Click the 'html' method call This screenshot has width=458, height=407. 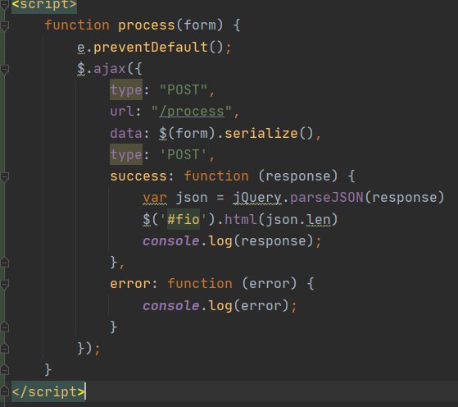(x=240, y=219)
